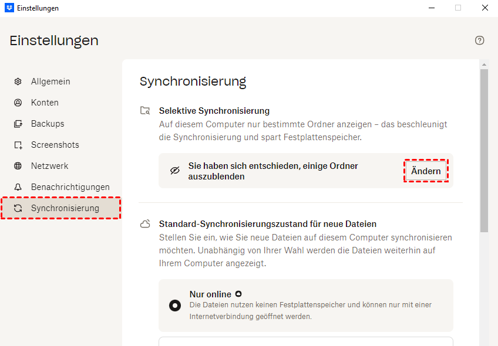The height and width of the screenshot is (346, 498).
Task: Open help via question mark icon
Action: click(480, 40)
